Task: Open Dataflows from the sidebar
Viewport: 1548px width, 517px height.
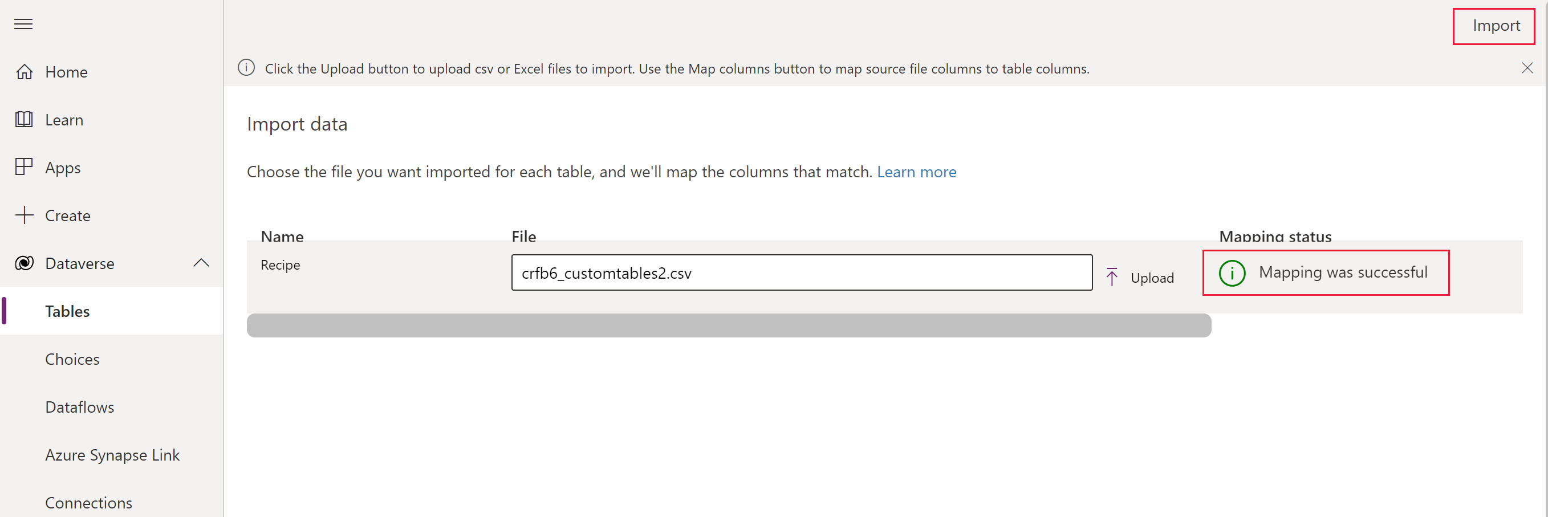Action: point(79,406)
